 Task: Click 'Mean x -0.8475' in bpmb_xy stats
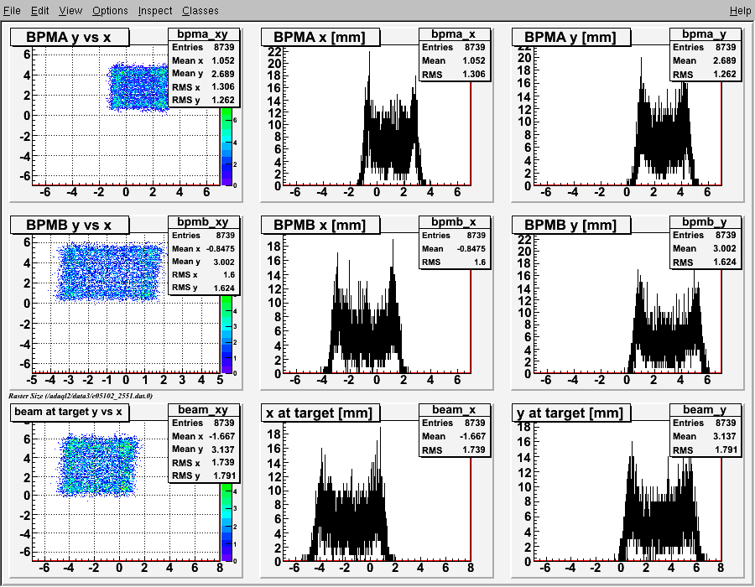(x=203, y=248)
